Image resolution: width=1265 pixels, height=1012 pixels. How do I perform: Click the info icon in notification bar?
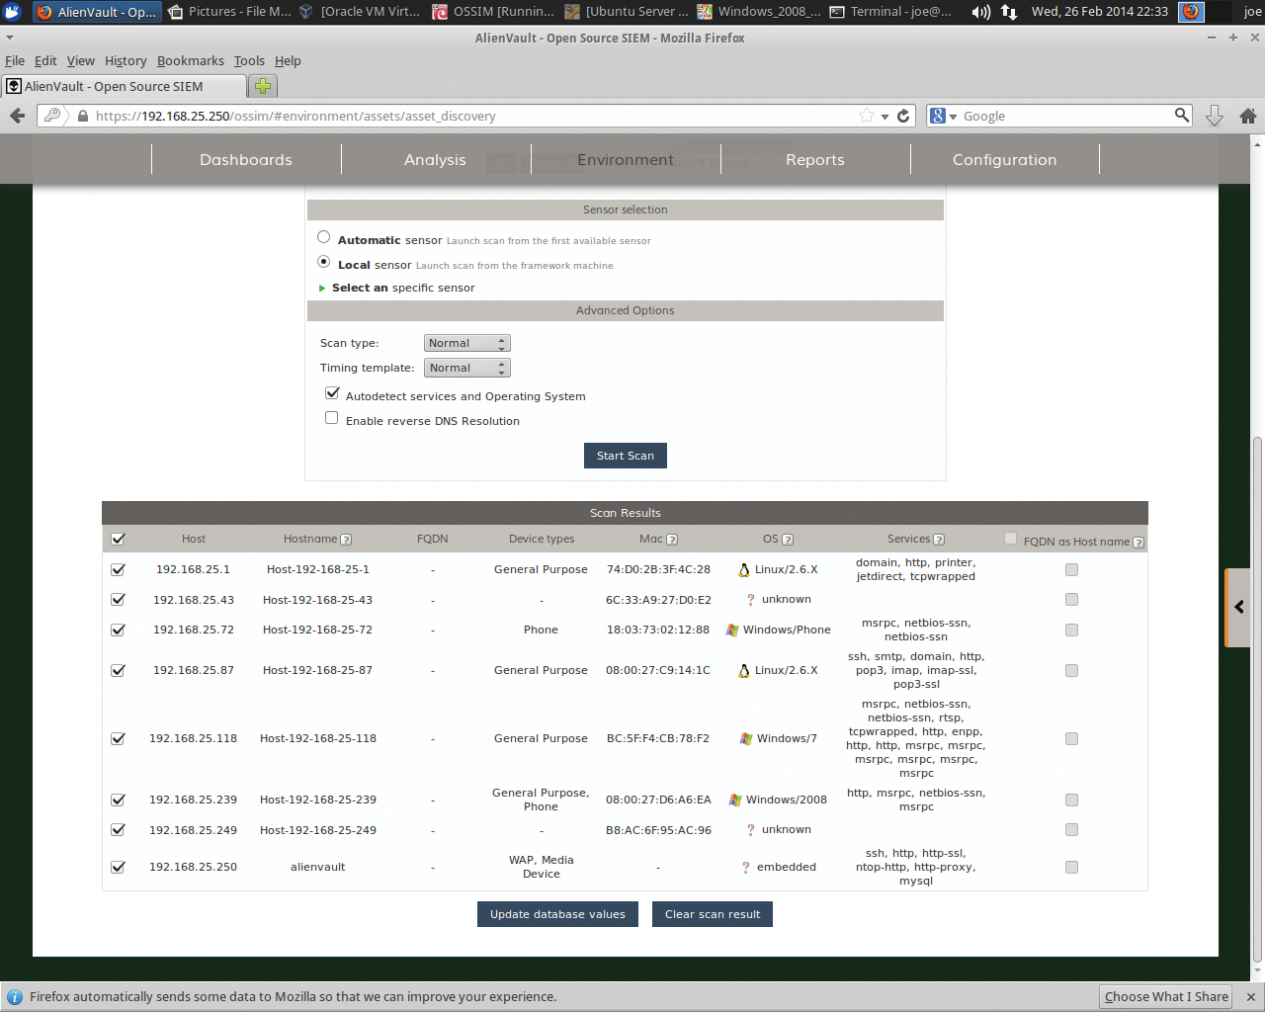coord(15,996)
